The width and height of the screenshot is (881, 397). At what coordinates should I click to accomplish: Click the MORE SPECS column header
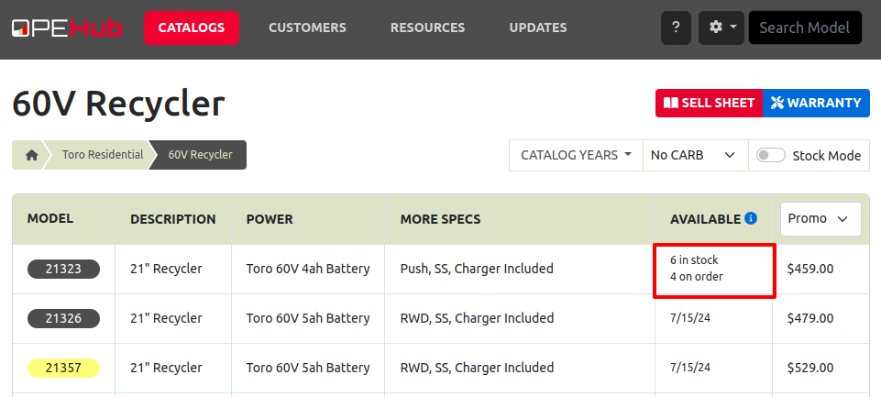440,219
